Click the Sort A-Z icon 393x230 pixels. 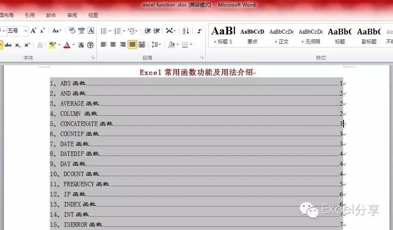(x=186, y=31)
